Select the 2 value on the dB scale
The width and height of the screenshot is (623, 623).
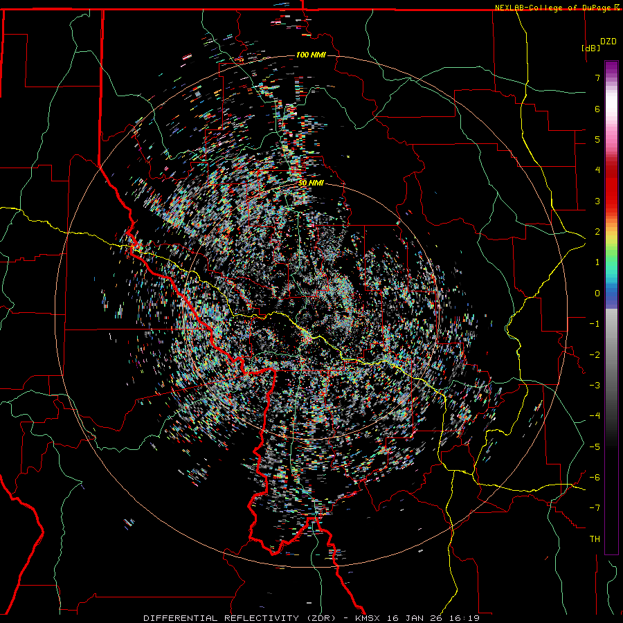[x=597, y=232]
